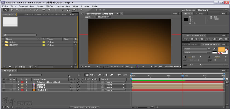
Task: Select the Pen tool
Action: (50, 10)
